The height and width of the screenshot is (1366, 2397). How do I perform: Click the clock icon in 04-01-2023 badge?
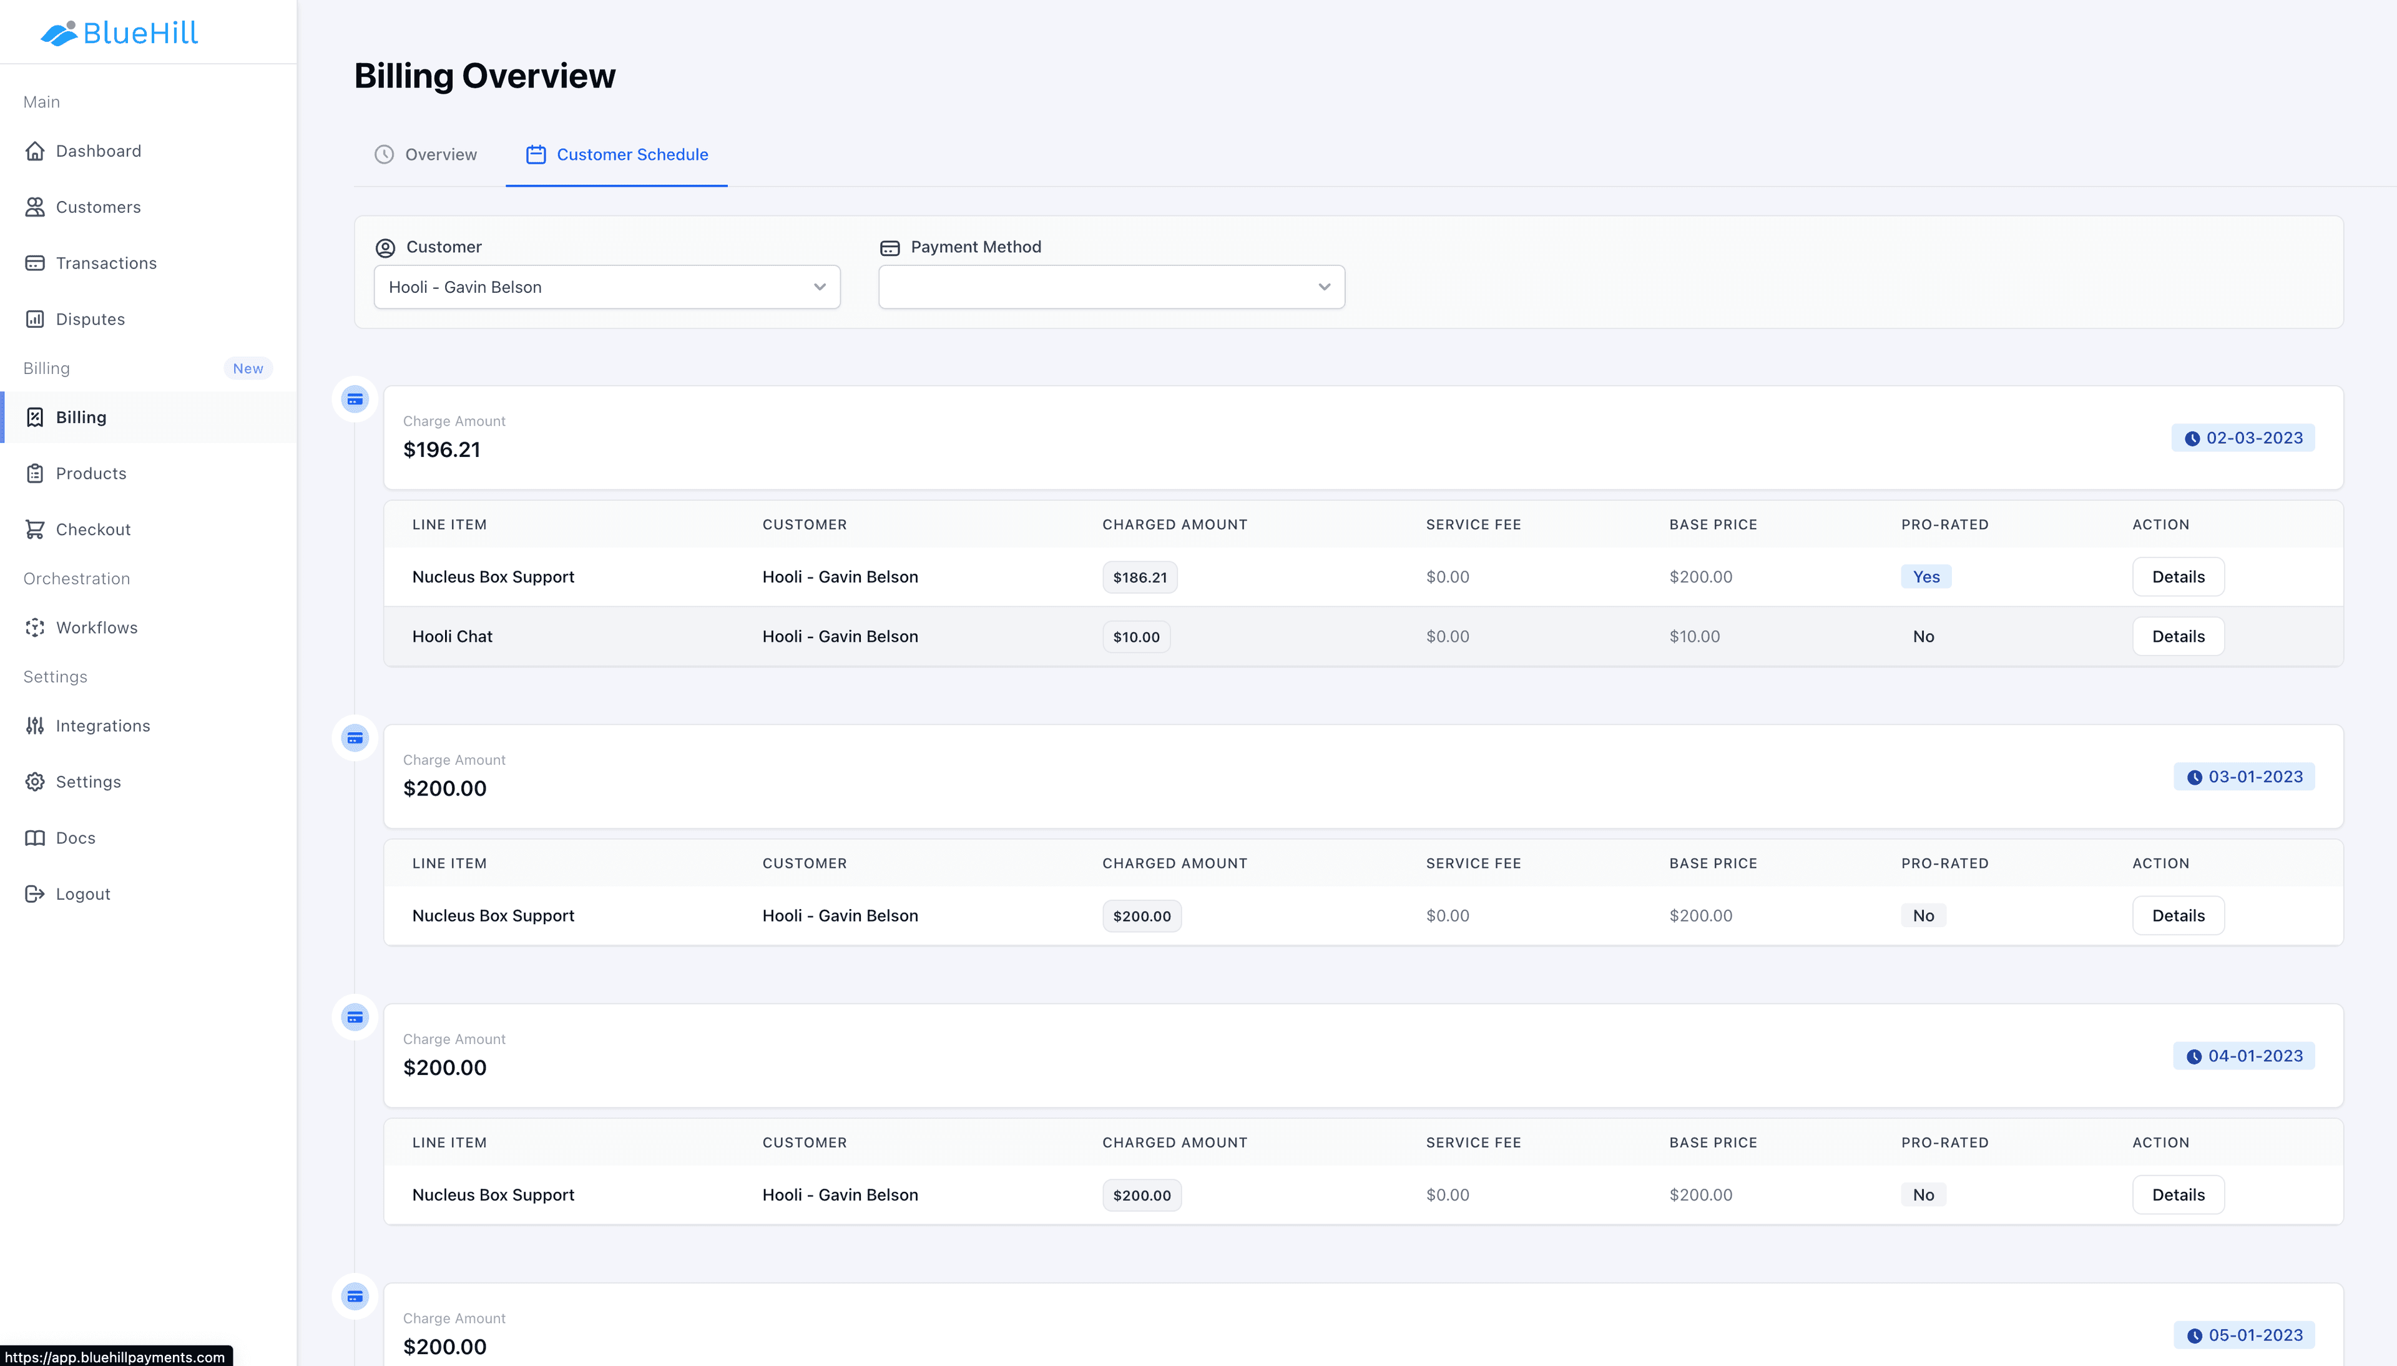tap(2194, 1056)
